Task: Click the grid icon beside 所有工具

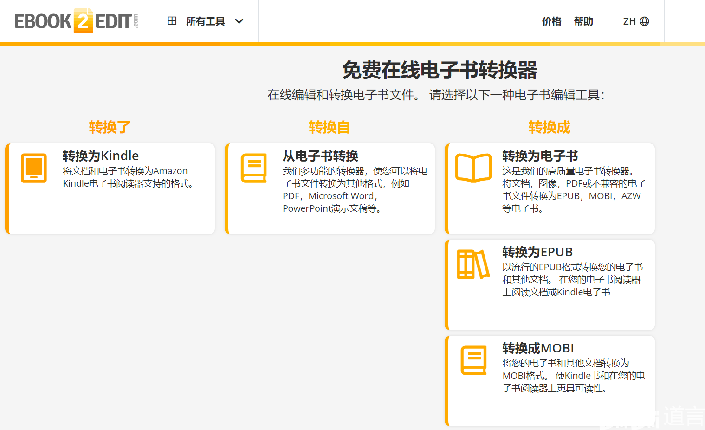Action: coord(172,21)
